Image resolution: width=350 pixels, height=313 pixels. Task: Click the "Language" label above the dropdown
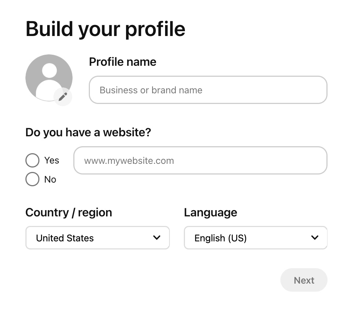(x=210, y=212)
